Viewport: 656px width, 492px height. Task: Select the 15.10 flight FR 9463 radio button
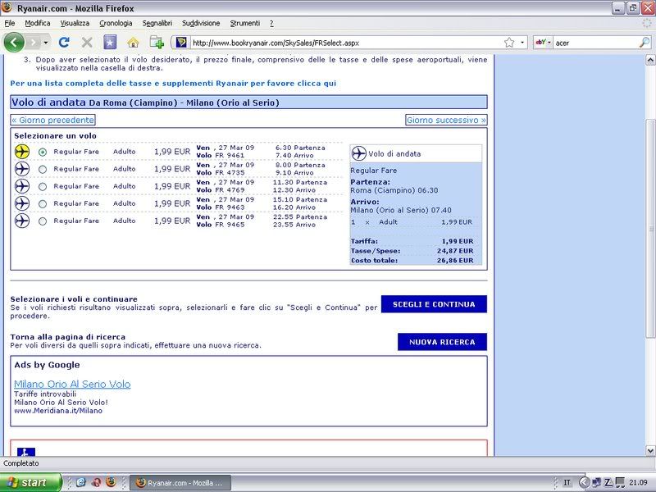43,203
